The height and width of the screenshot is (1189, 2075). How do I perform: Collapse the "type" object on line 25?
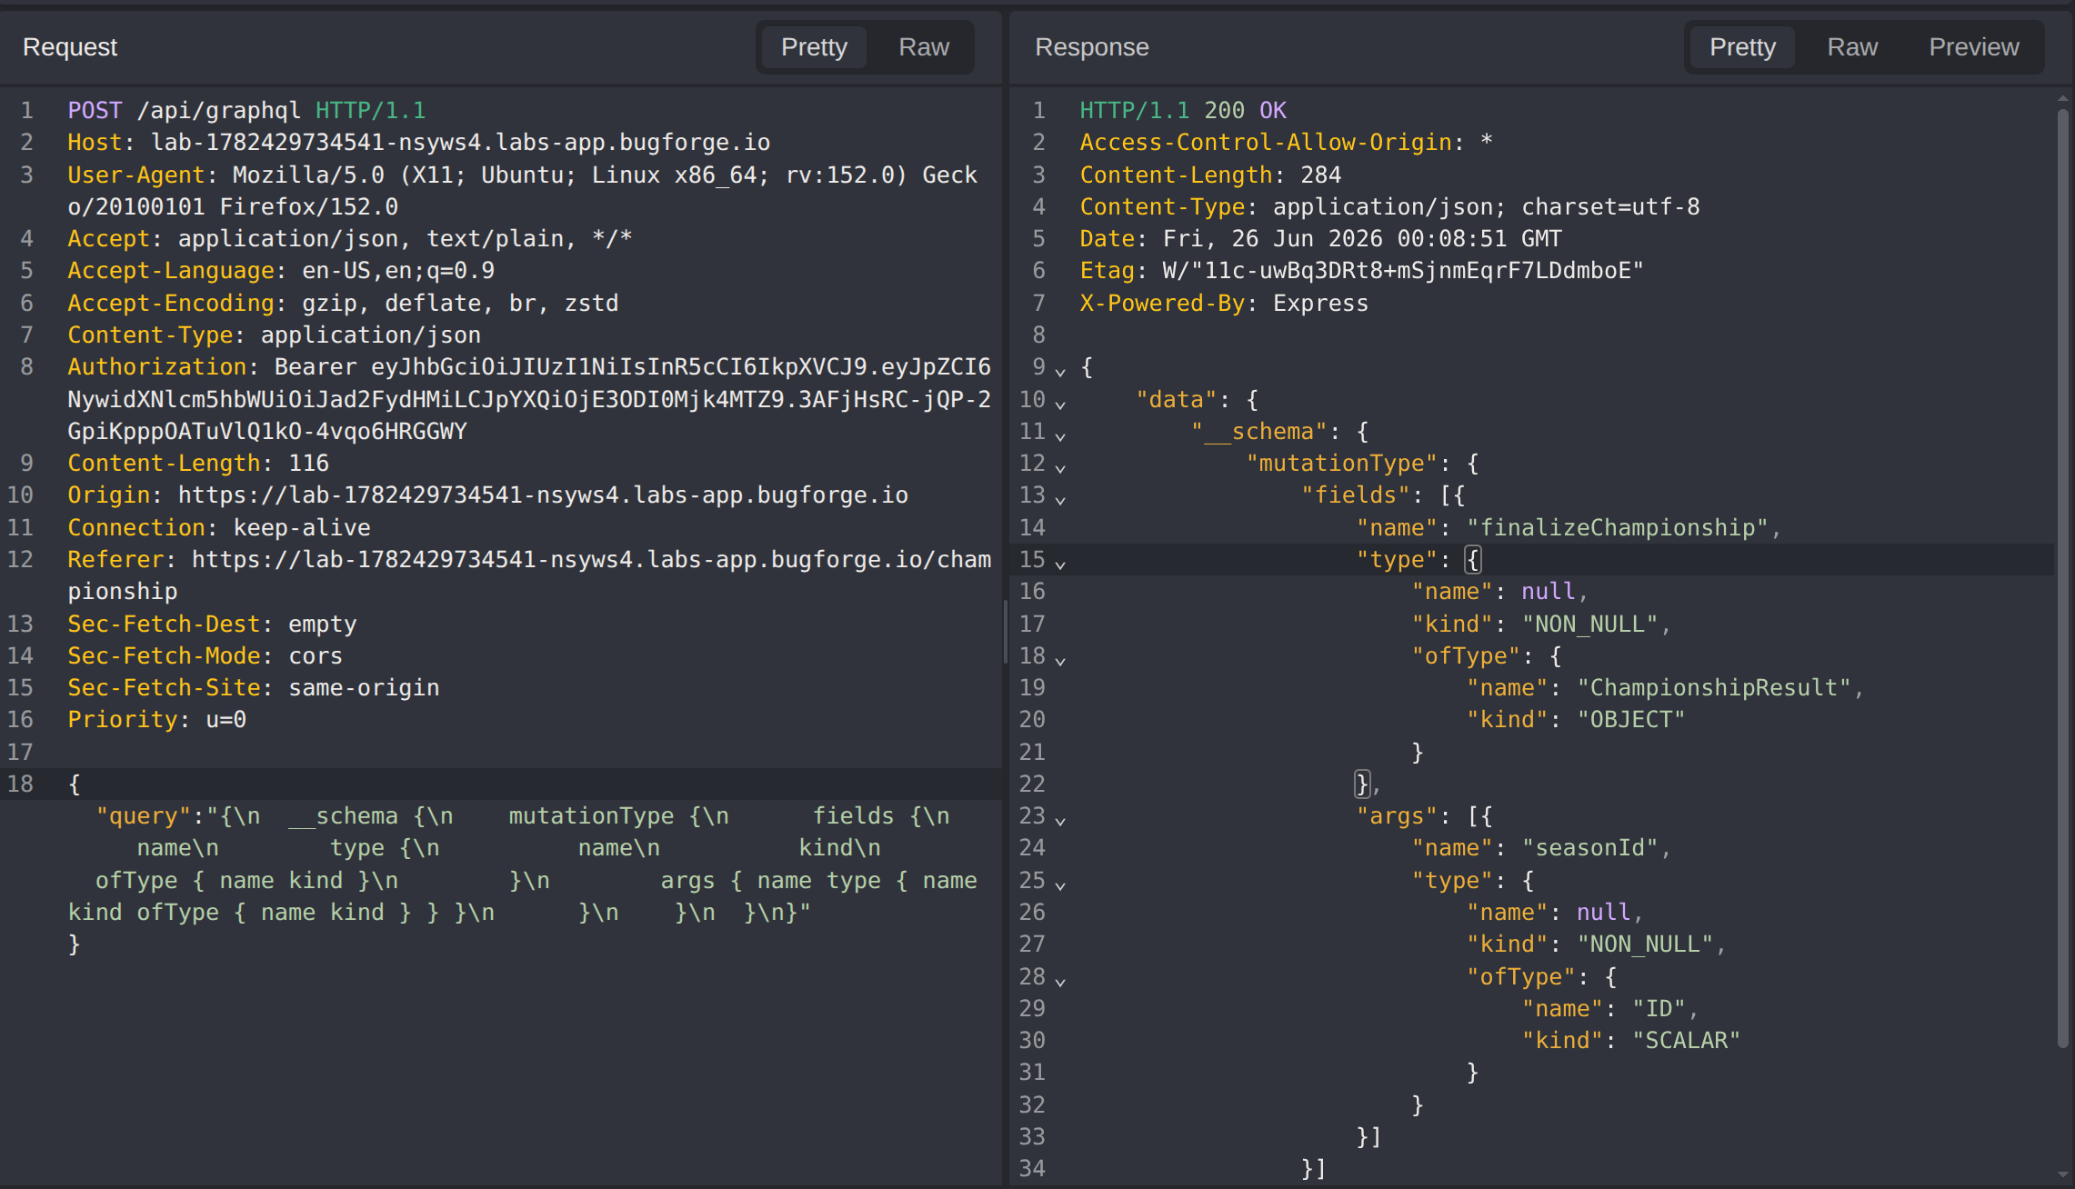(x=1060, y=884)
